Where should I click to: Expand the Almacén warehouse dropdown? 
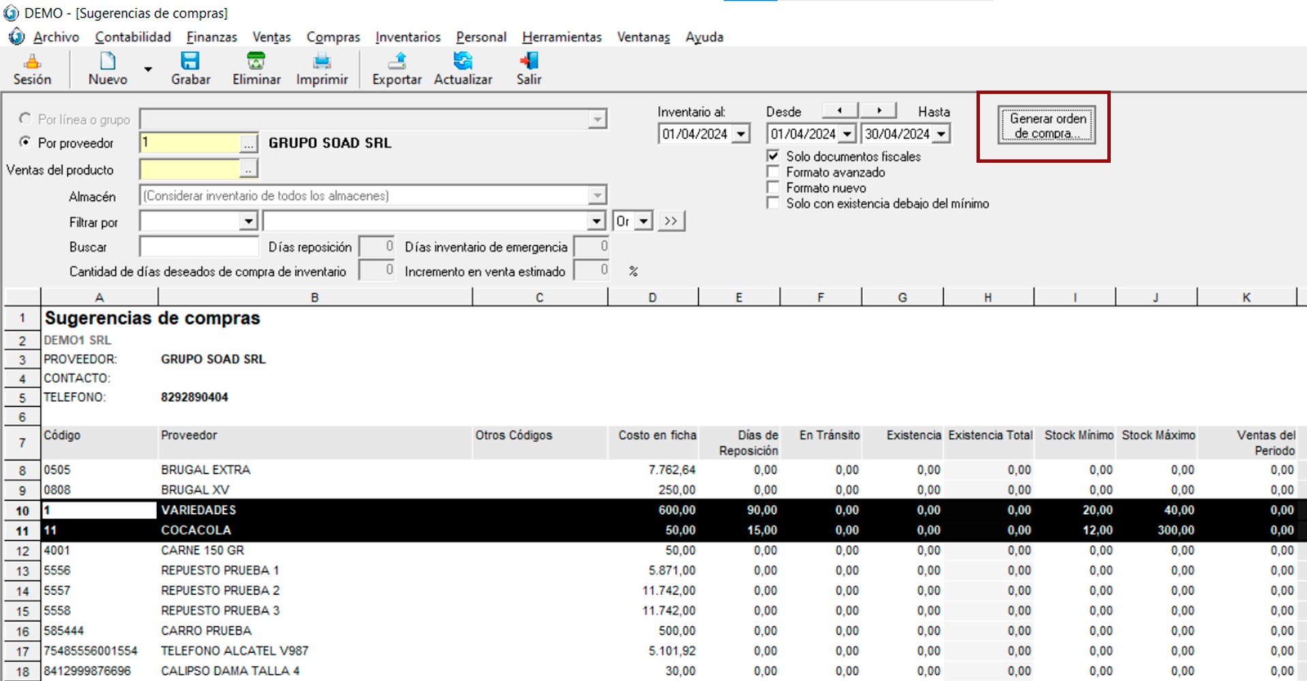point(597,196)
